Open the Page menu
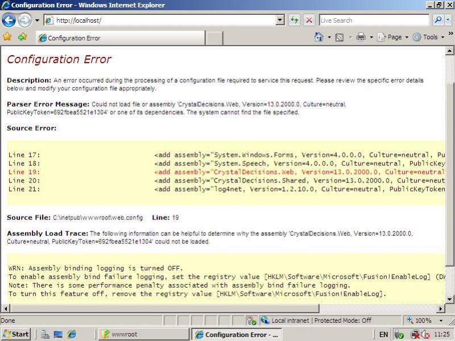This screenshot has width=455, height=341. point(392,37)
